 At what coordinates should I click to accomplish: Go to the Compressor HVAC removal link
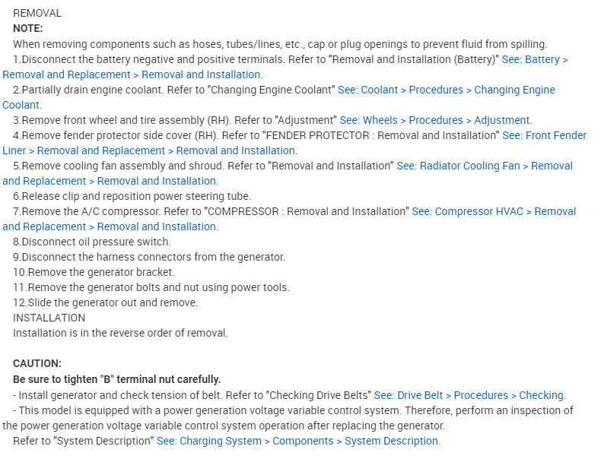pos(493,211)
